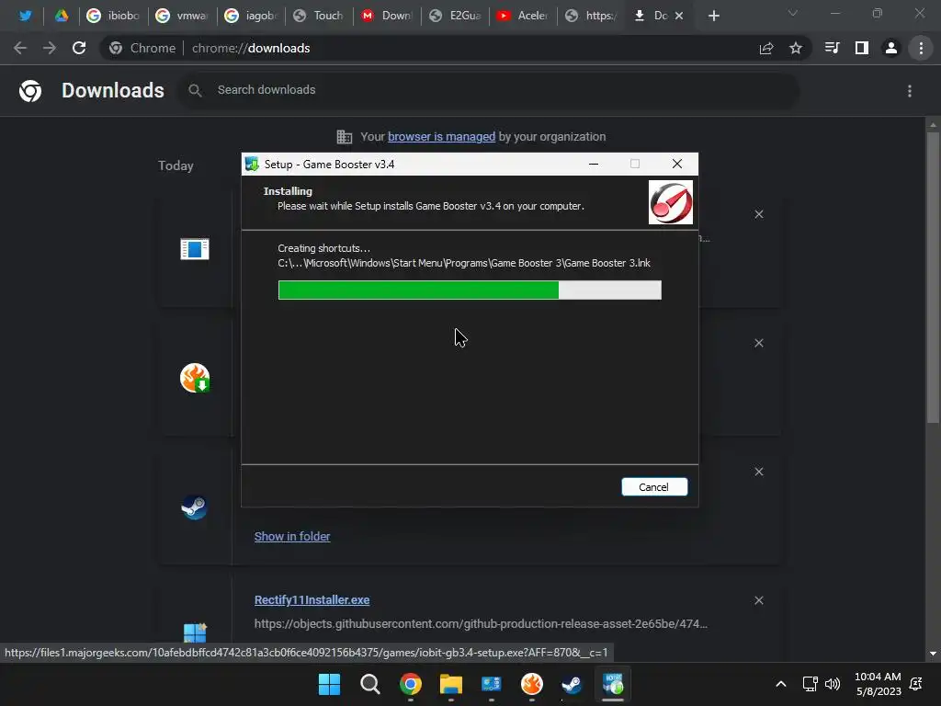Remove the first download from list
The width and height of the screenshot is (941, 706).
(x=758, y=214)
